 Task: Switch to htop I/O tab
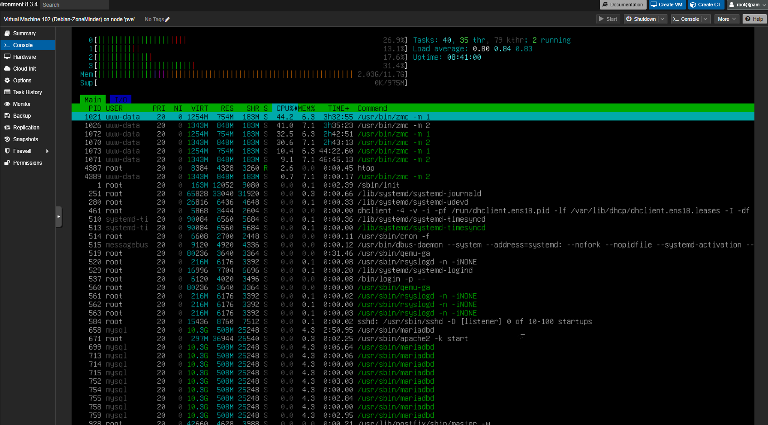121,100
